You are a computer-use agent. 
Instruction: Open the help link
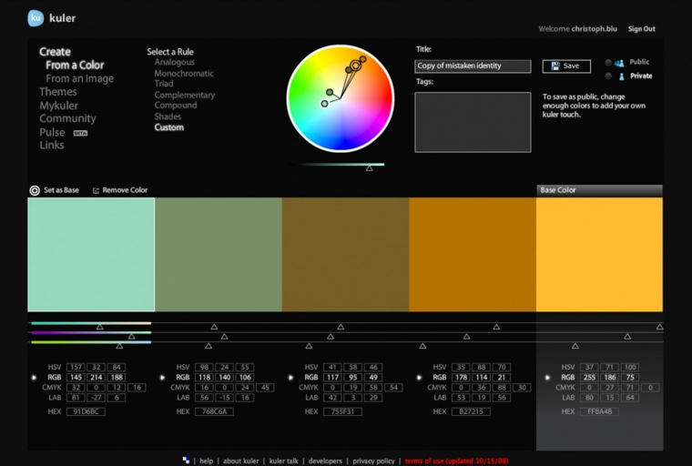click(206, 461)
